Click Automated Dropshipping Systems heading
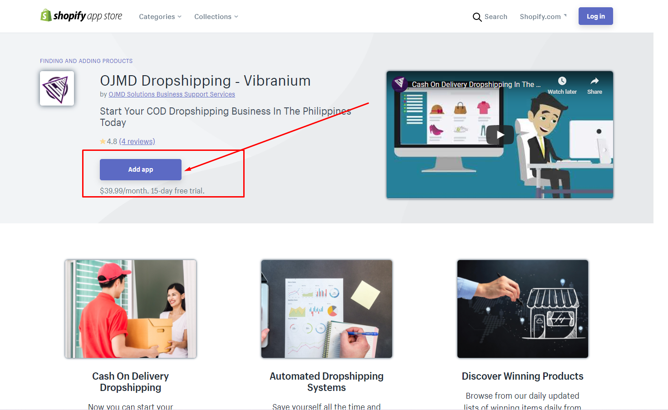 (x=327, y=382)
